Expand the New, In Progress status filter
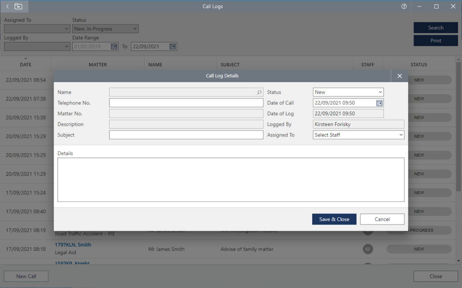Screen dimensions: 462x288 coord(135,29)
